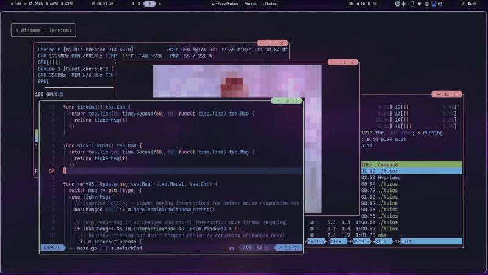The height and width of the screenshot is (275, 488).
Task: Switch to workspace 2 in top bar
Action: click(139, 4)
